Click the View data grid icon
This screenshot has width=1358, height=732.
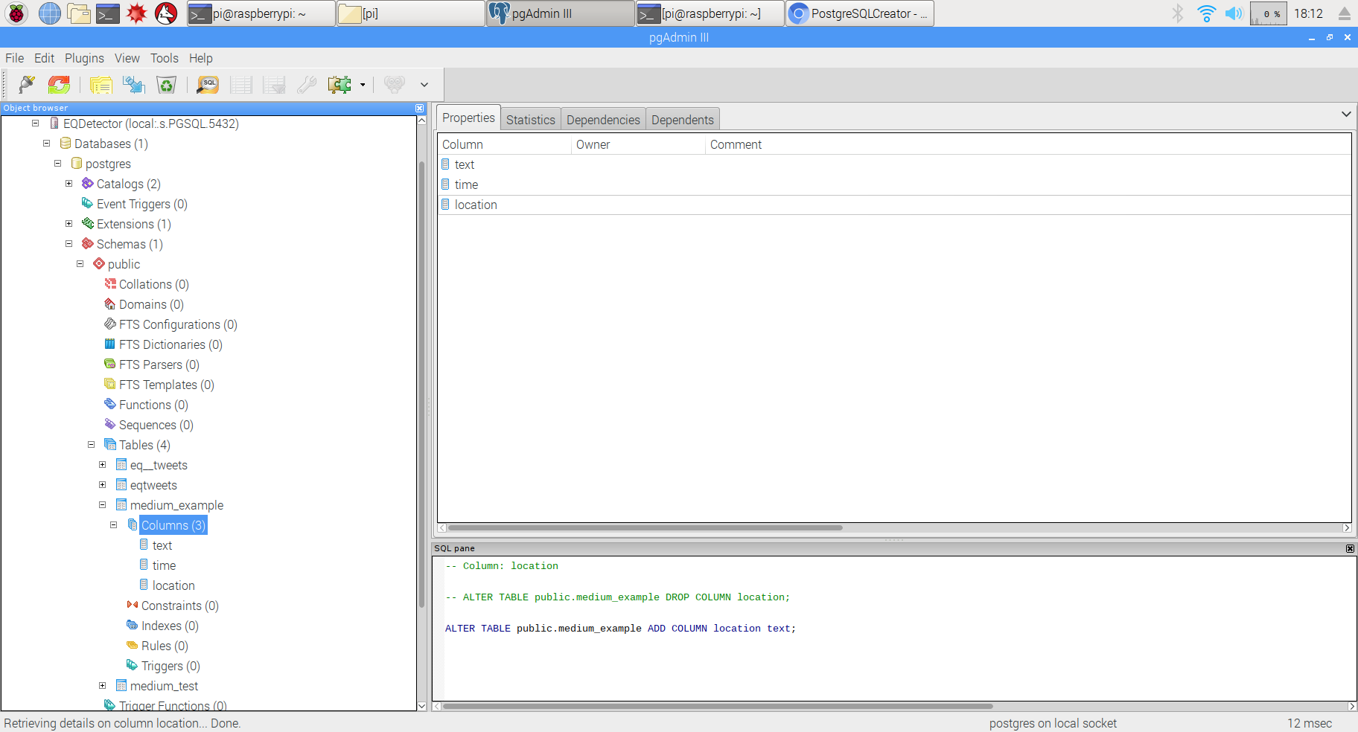241,85
